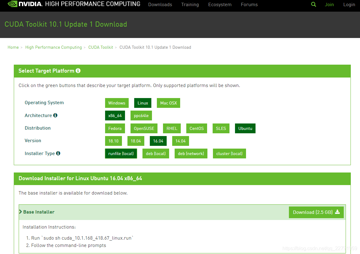Click Base Installer label

pyautogui.click(x=39, y=212)
